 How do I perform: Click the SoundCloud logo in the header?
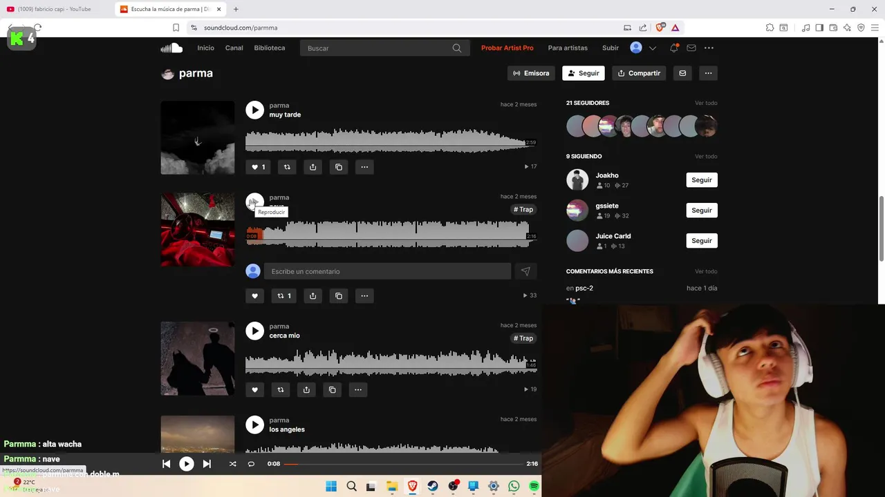(x=171, y=48)
